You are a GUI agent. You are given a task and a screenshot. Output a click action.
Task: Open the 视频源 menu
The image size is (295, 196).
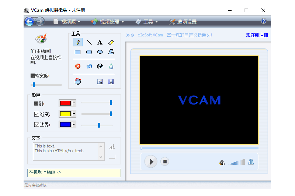coord(67,22)
